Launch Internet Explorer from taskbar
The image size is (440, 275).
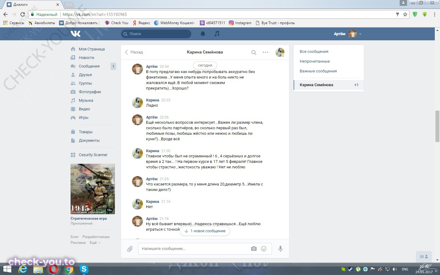[x=23, y=269]
